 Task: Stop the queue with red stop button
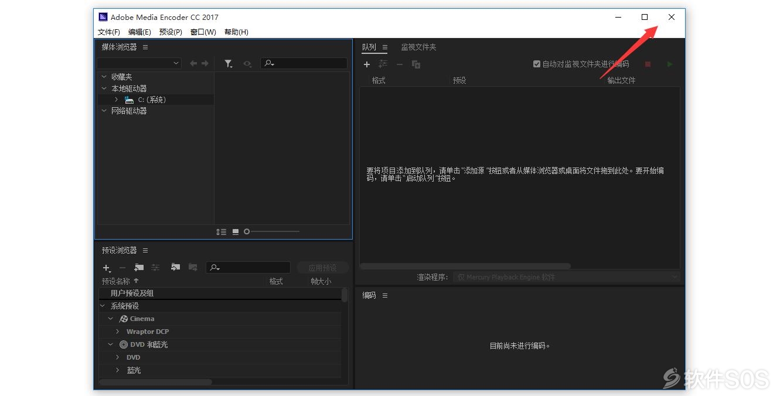[648, 64]
